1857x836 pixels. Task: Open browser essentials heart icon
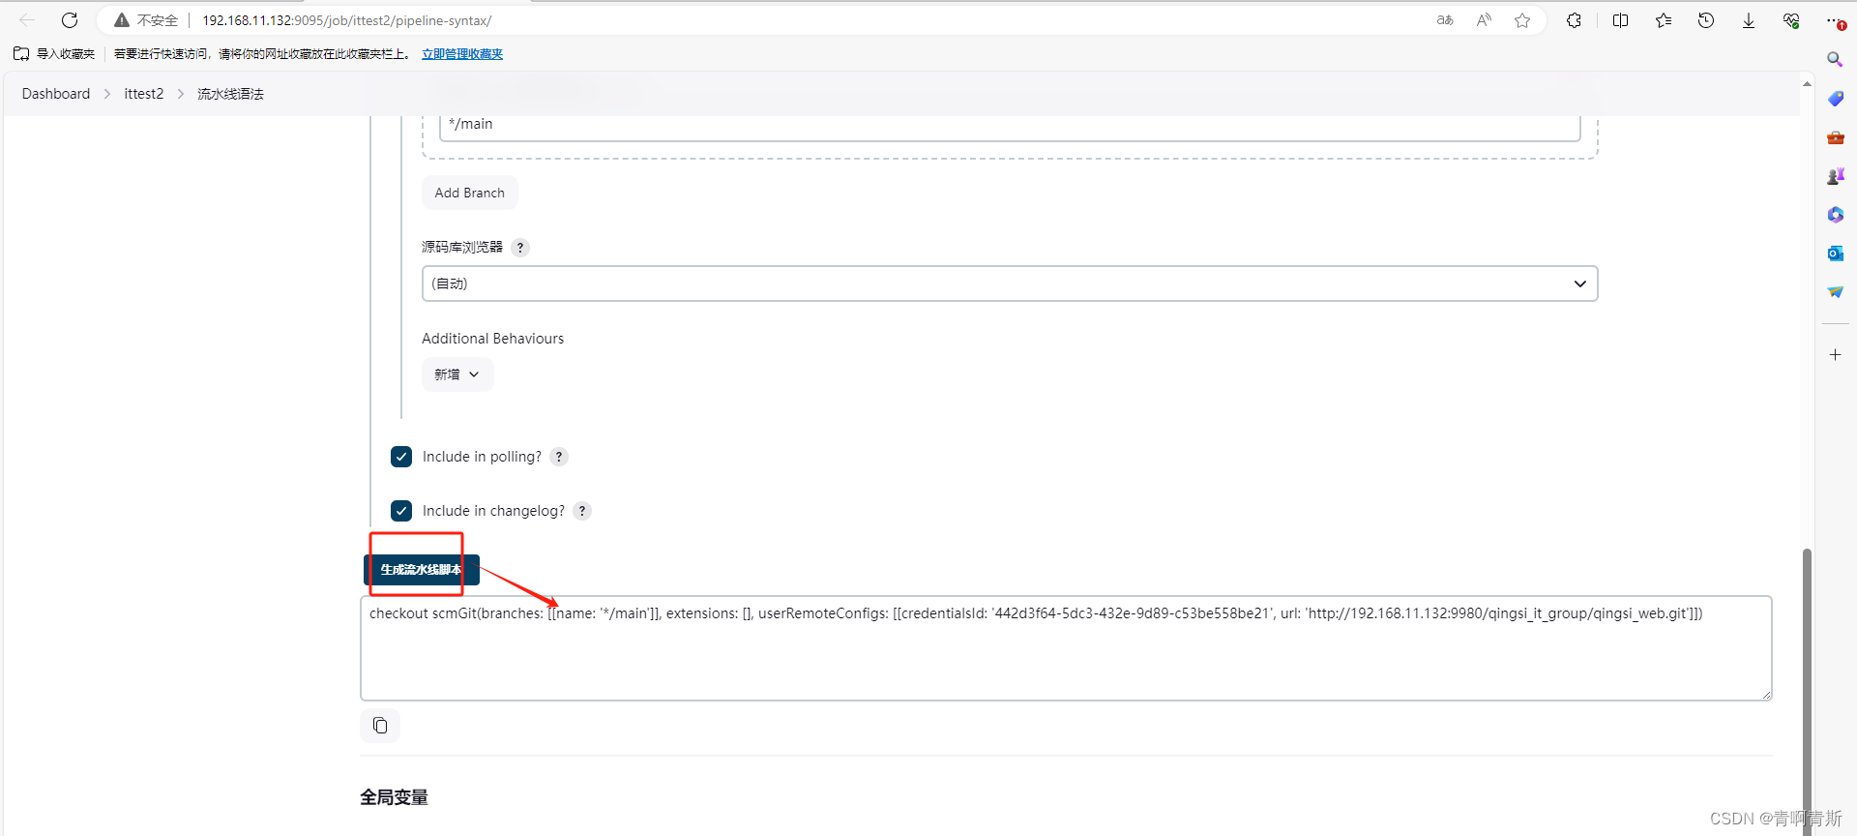pos(1791,20)
